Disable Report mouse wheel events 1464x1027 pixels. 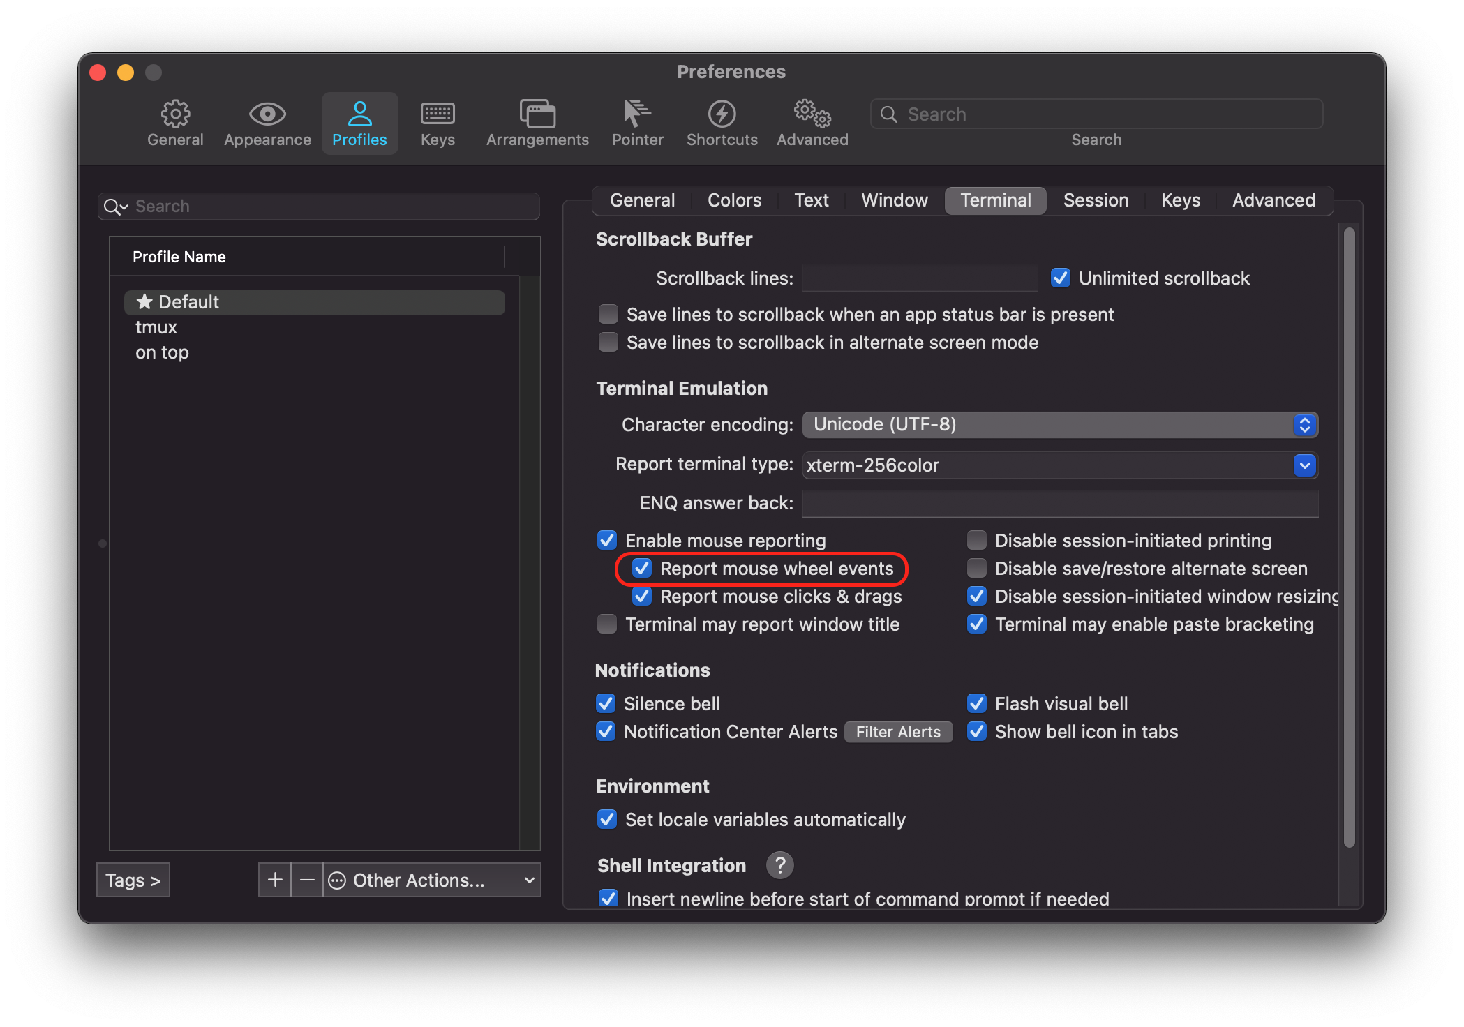click(x=642, y=569)
